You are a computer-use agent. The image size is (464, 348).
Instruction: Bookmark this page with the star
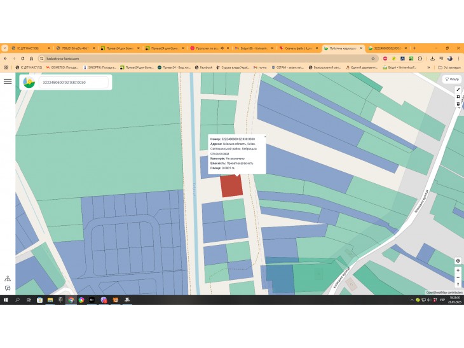[373, 59]
